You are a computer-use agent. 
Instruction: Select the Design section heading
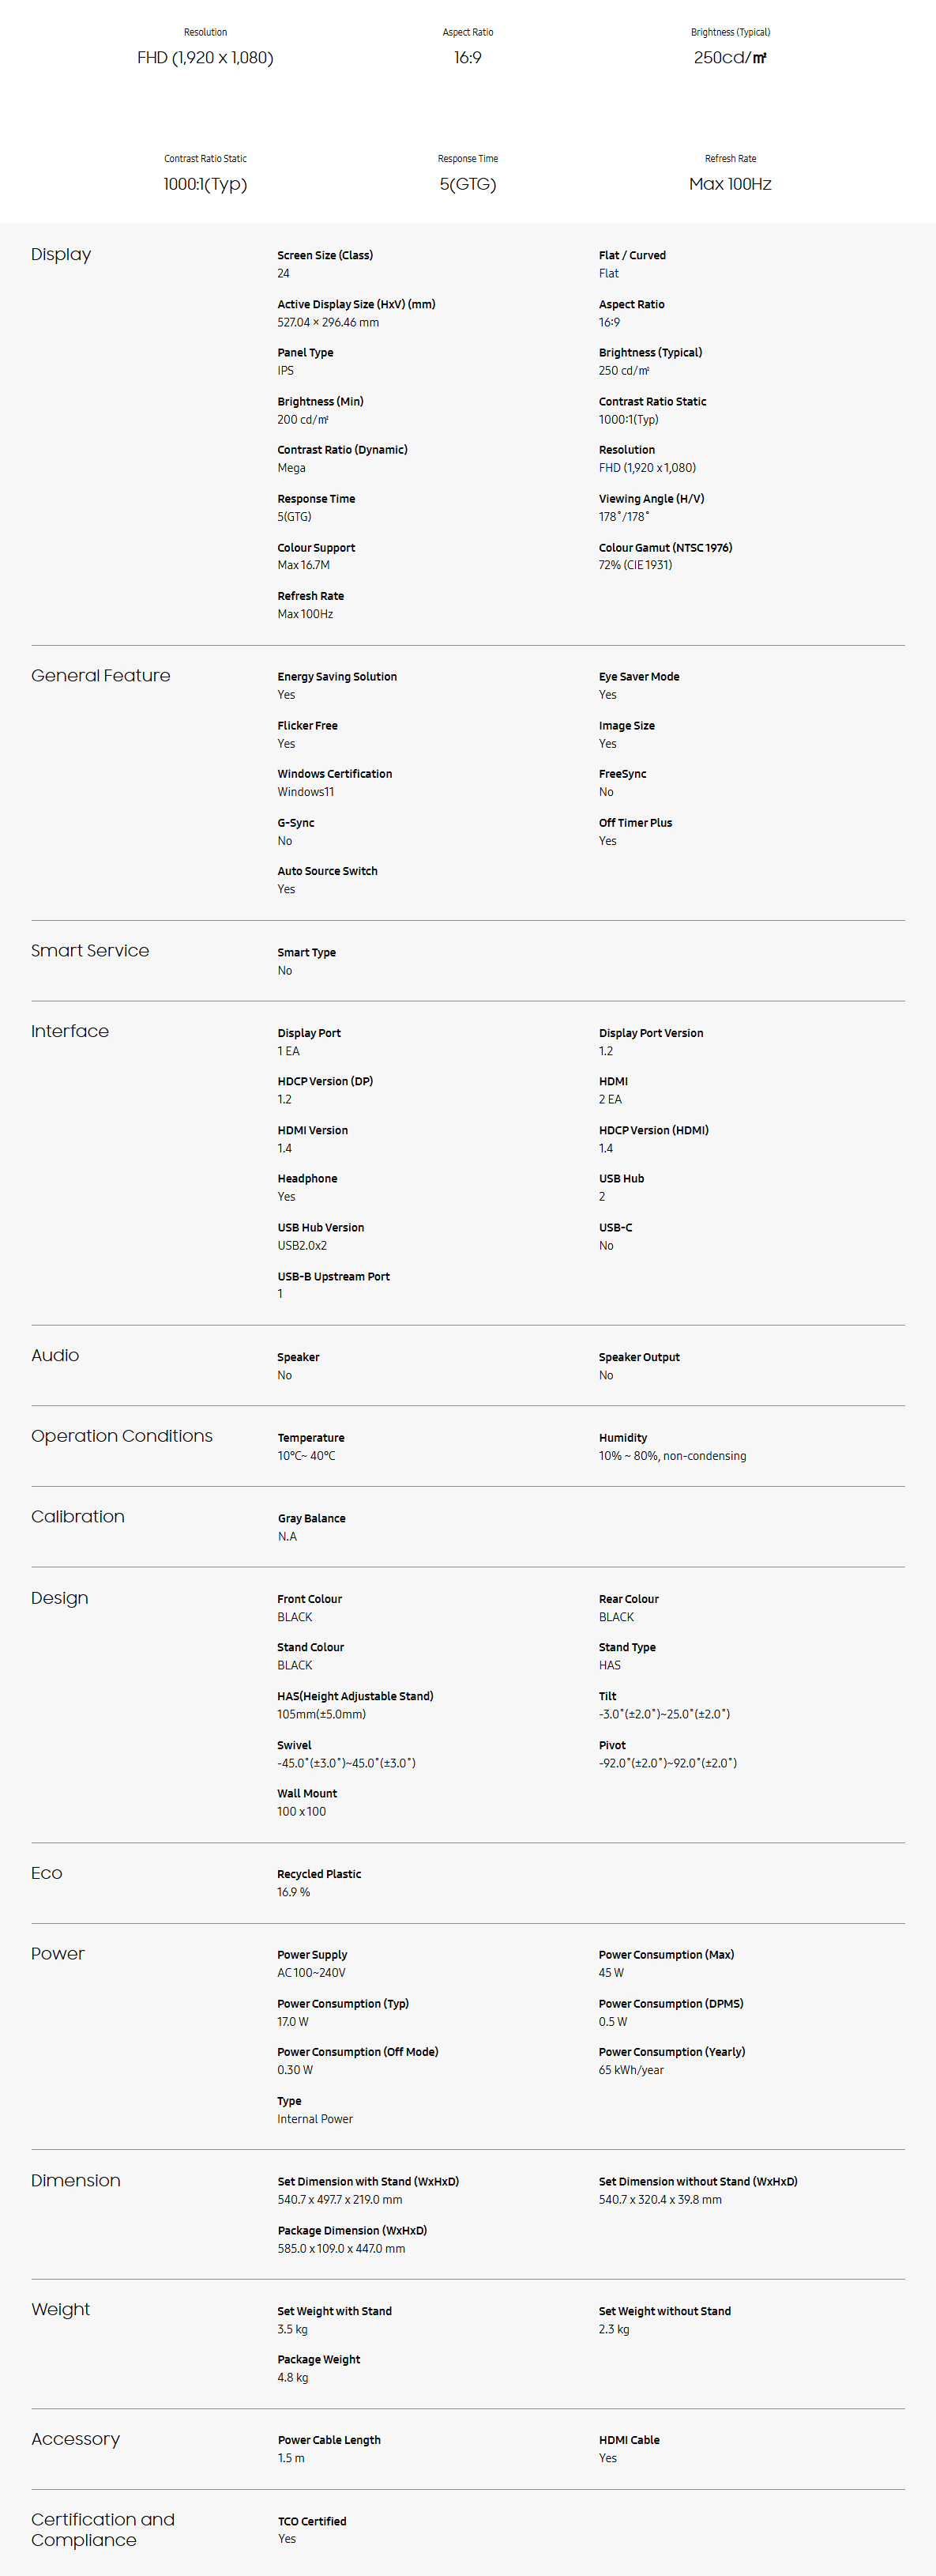60,1598
